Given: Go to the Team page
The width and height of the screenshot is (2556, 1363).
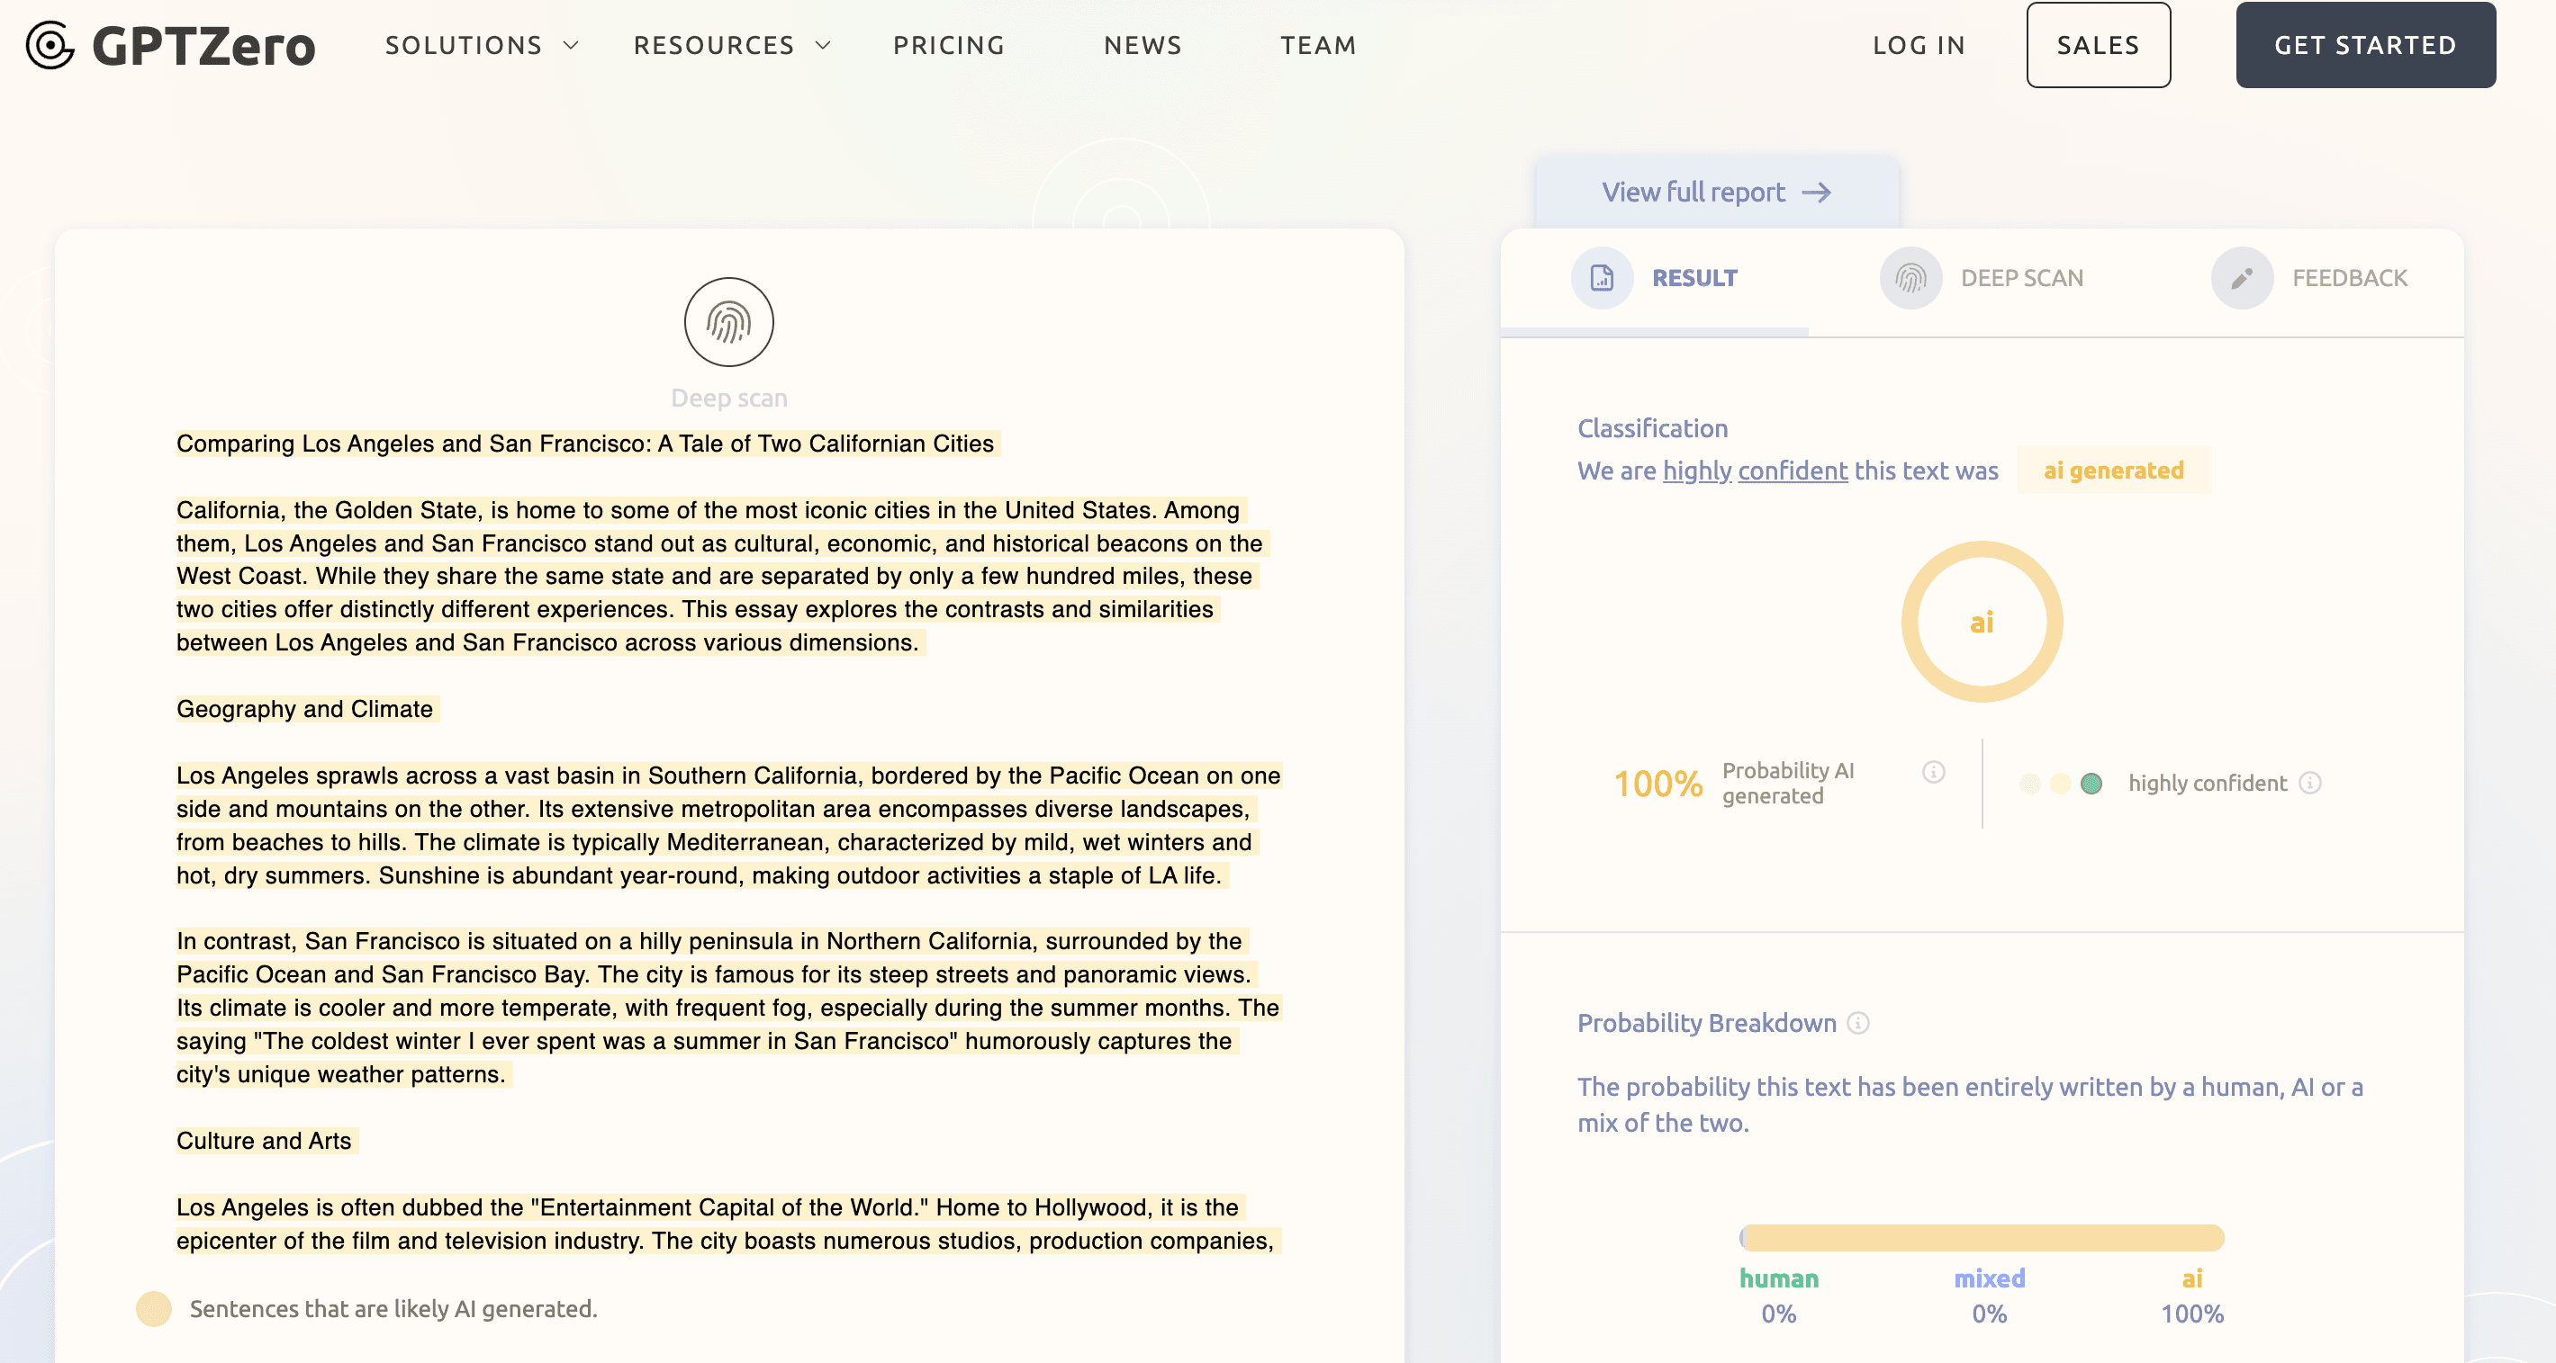Looking at the screenshot, I should pyautogui.click(x=1318, y=46).
